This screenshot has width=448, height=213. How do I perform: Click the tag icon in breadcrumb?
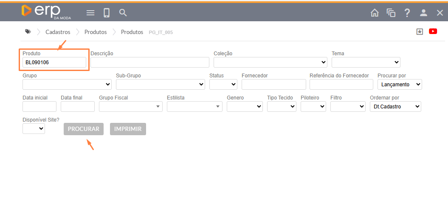(28, 32)
